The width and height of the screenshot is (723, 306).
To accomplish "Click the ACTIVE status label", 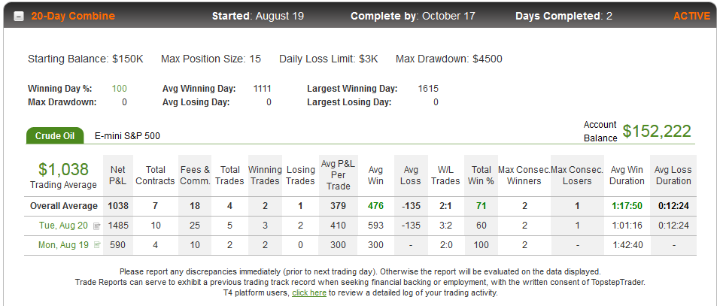I will point(691,16).
